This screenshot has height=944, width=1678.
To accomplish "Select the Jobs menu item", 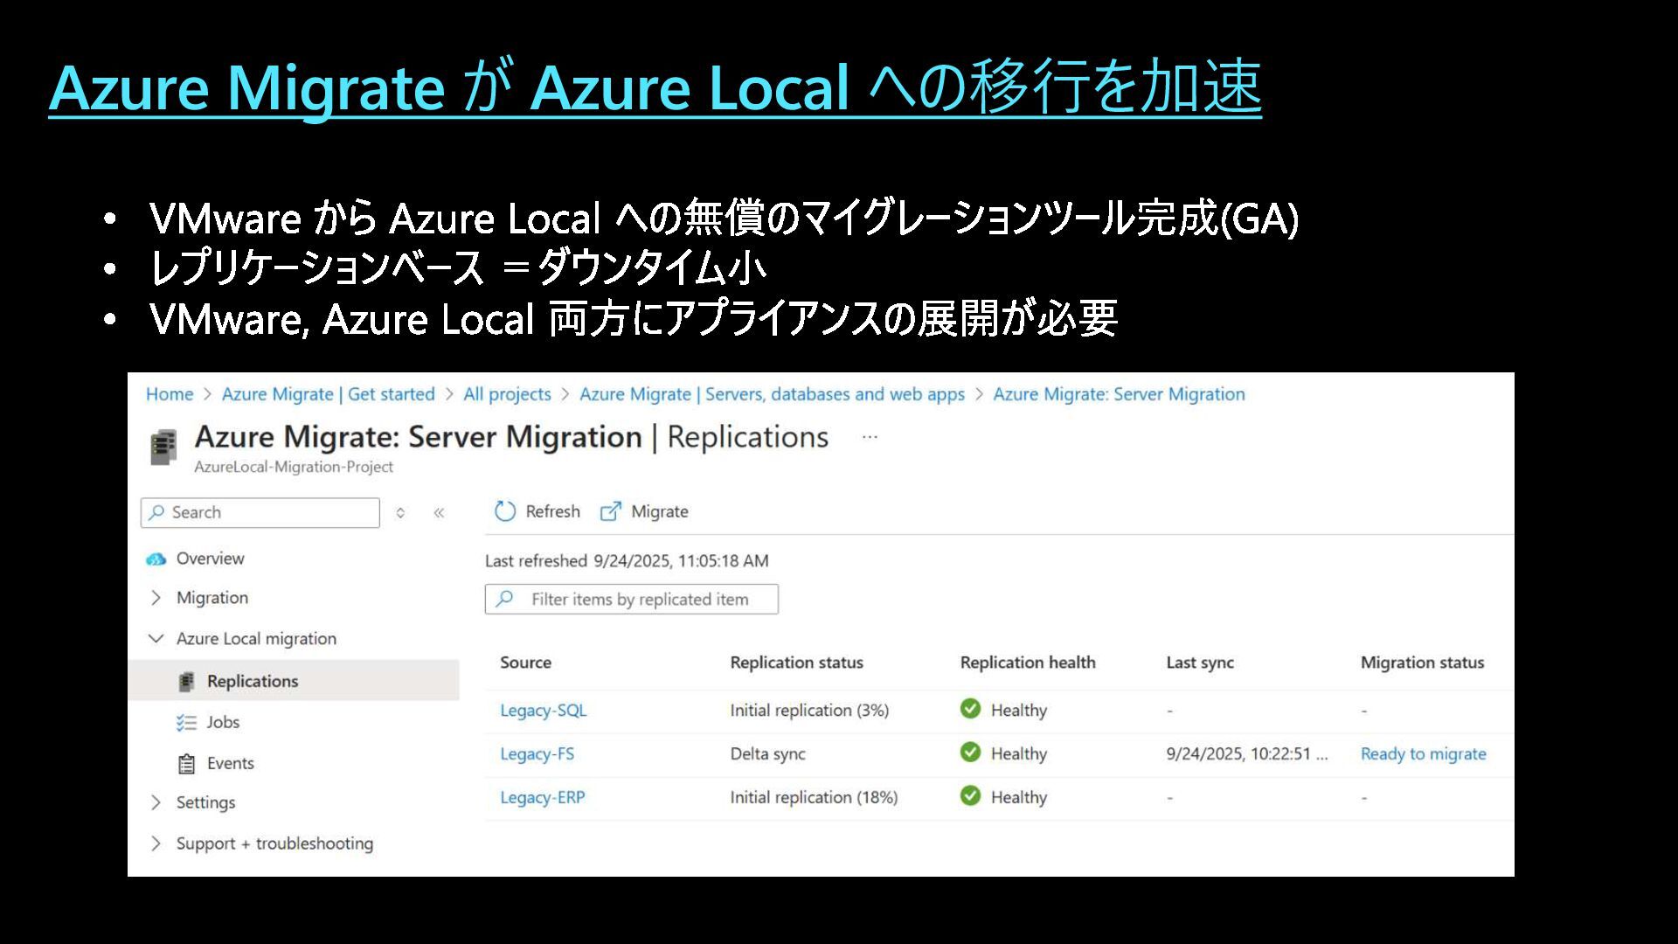I will coord(223,723).
